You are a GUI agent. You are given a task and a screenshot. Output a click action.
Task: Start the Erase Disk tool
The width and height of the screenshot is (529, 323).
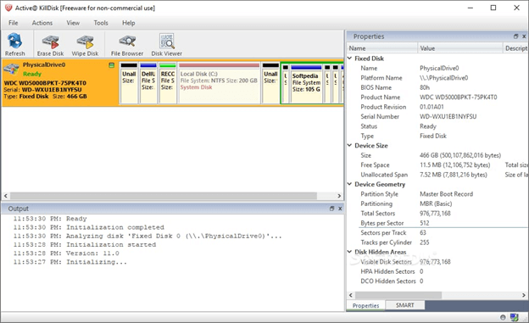(50, 45)
